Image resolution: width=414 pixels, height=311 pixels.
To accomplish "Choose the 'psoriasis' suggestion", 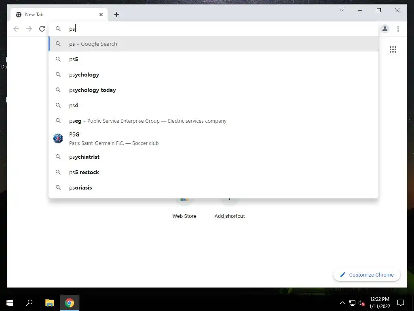I will (213, 187).
